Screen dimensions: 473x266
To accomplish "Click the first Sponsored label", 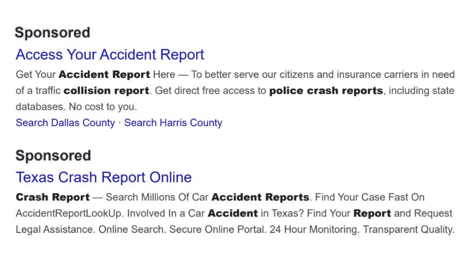I will pos(52,33).
